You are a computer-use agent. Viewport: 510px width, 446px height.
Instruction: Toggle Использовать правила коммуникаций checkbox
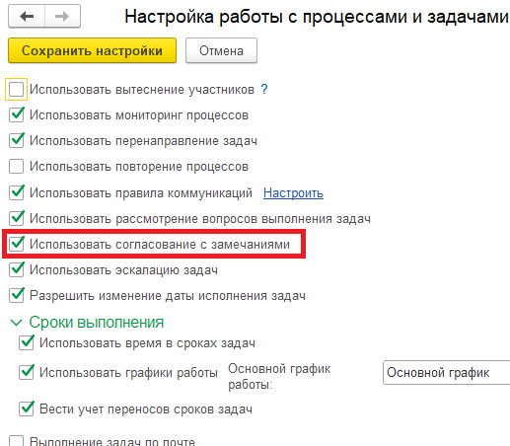coord(16,192)
